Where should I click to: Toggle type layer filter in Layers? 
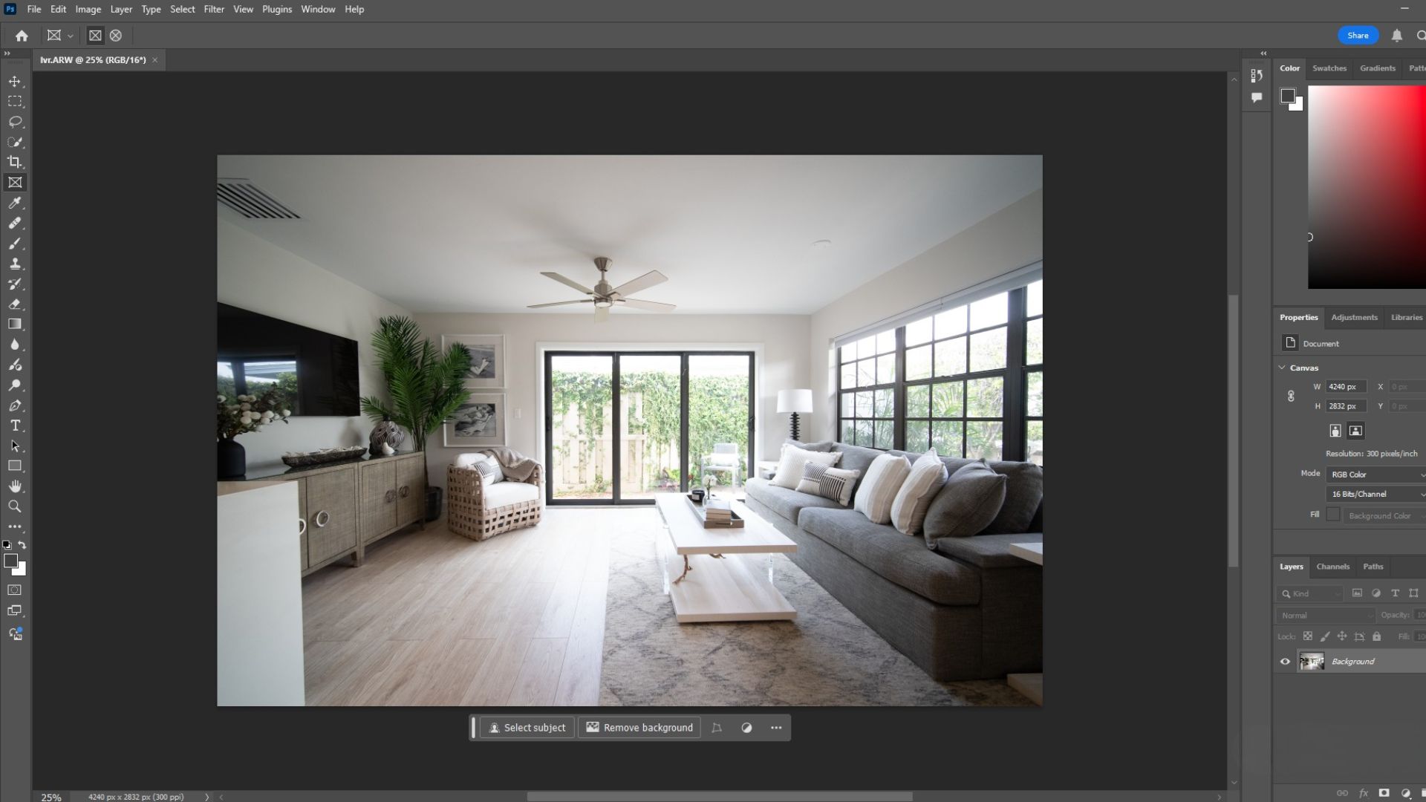[1395, 593]
